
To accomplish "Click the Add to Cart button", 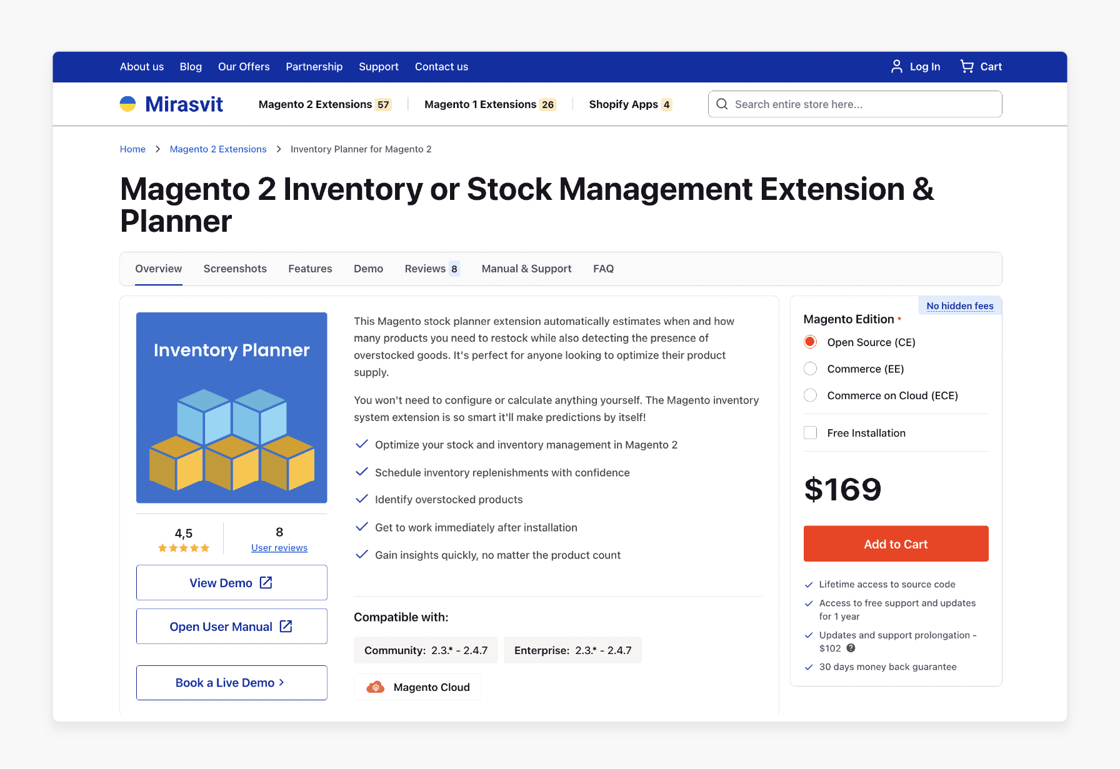I will (896, 543).
